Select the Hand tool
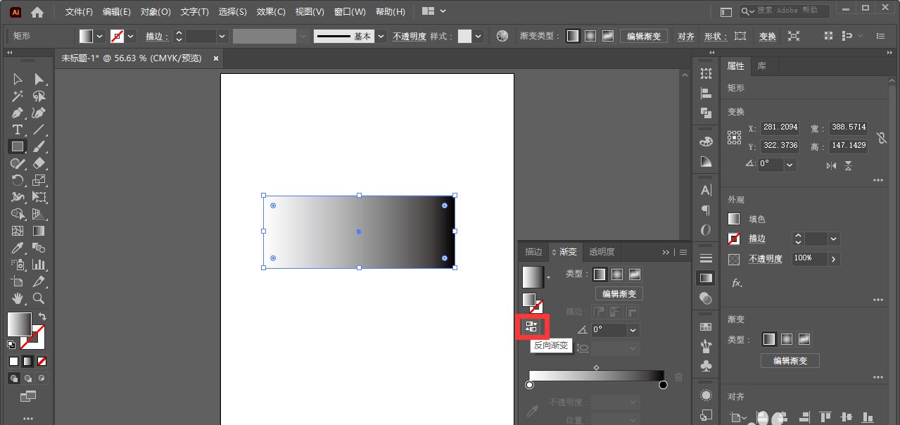This screenshot has width=900, height=425. 18,298
